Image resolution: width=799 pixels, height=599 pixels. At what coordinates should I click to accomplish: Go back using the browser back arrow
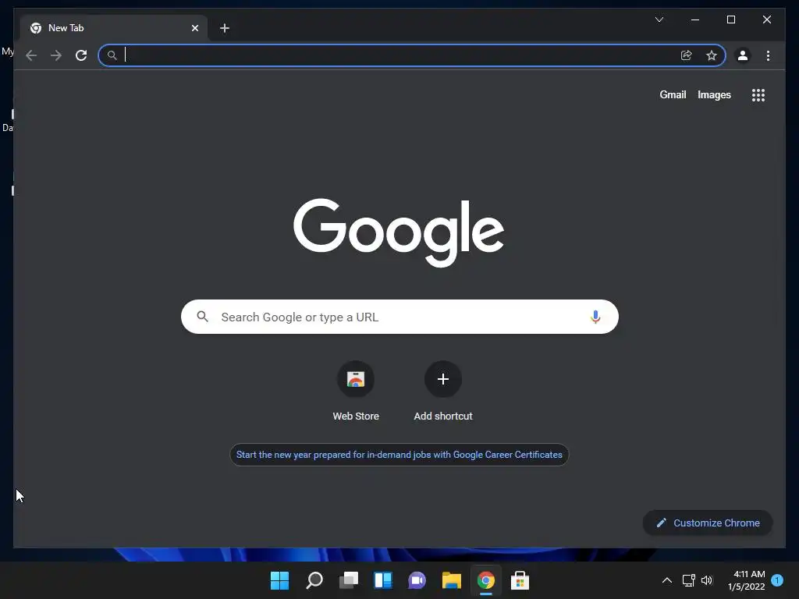[x=31, y=55]
